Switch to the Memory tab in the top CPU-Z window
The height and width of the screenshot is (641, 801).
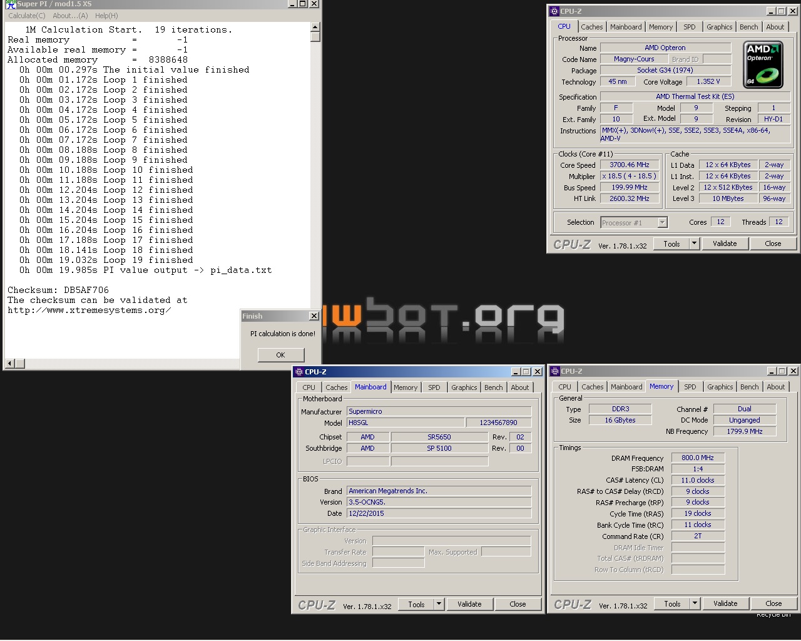pyautogui.click(x=661, y=27)
